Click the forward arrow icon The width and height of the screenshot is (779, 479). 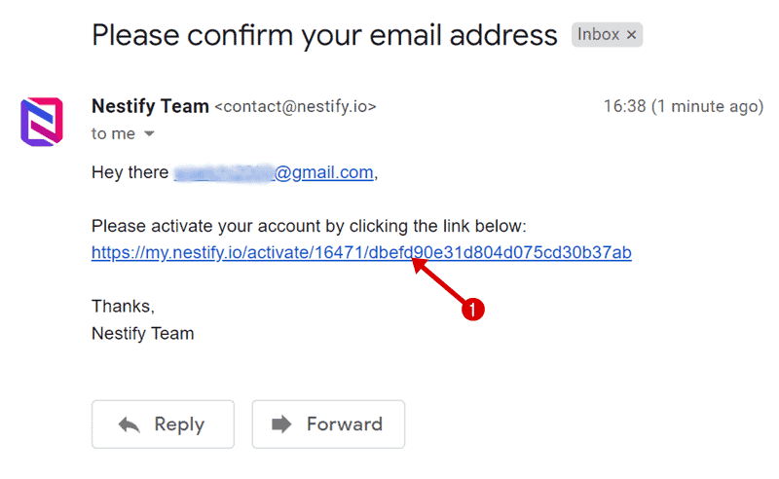[x=281, y=424]
